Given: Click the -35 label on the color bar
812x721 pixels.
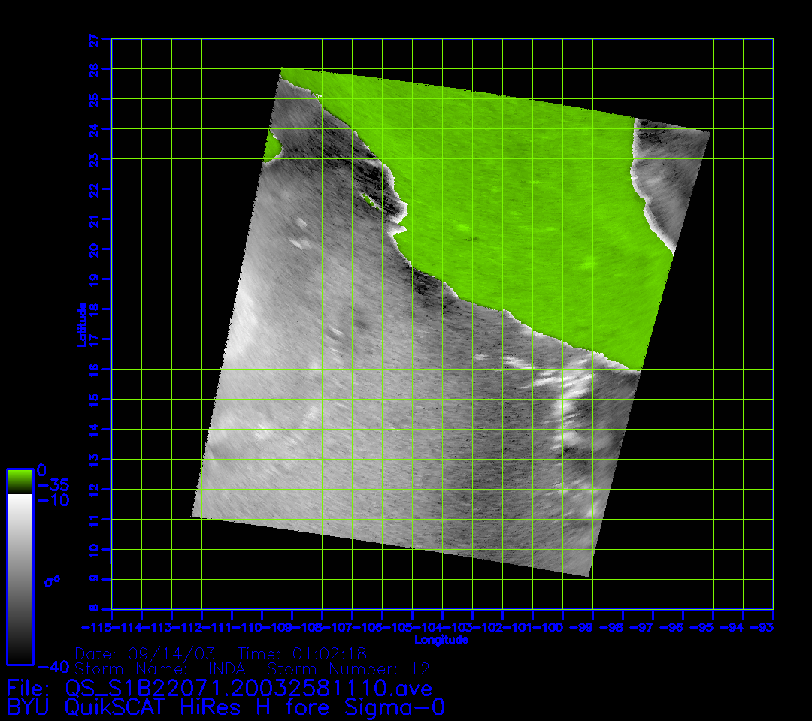Looking at the screenshot, I should pos(53,484).
